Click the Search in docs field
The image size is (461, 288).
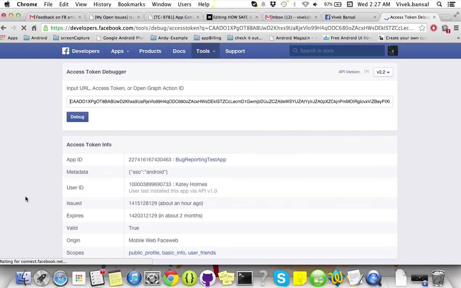337,51
